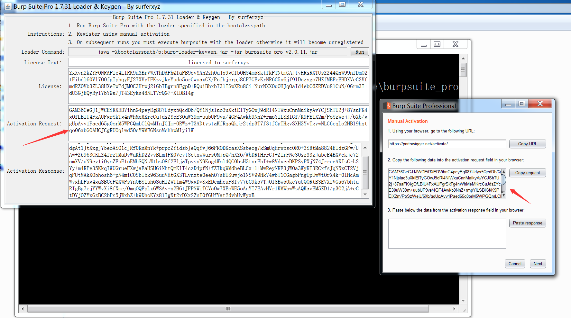Viewport: 571px width, 318px height.
Task: Click scroll-up arrow of dialog request box
Action: (x=504, y=172)
